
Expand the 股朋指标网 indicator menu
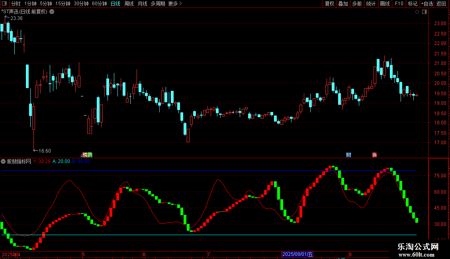point(3,161)
